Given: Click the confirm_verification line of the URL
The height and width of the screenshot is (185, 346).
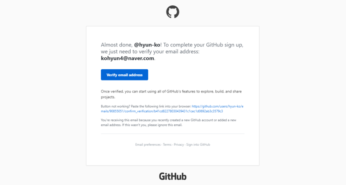Looking at the screenshot, I should 162,111.
